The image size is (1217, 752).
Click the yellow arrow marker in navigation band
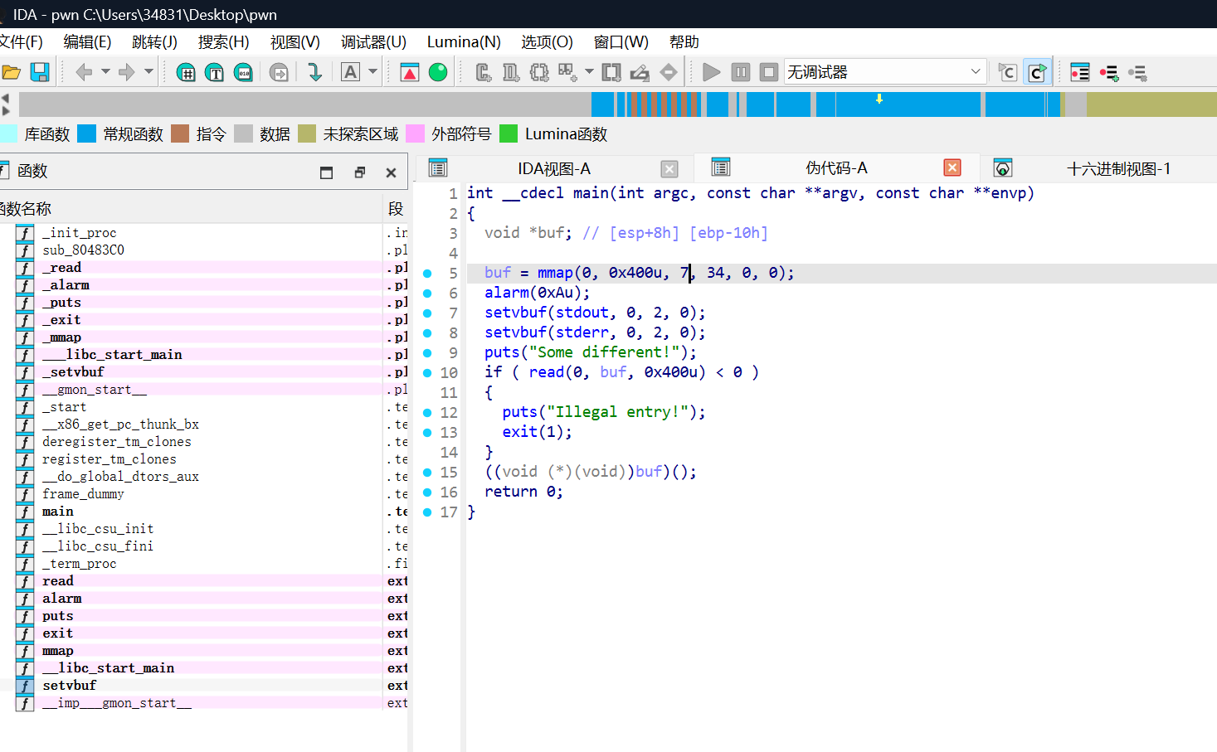[879, 99]
